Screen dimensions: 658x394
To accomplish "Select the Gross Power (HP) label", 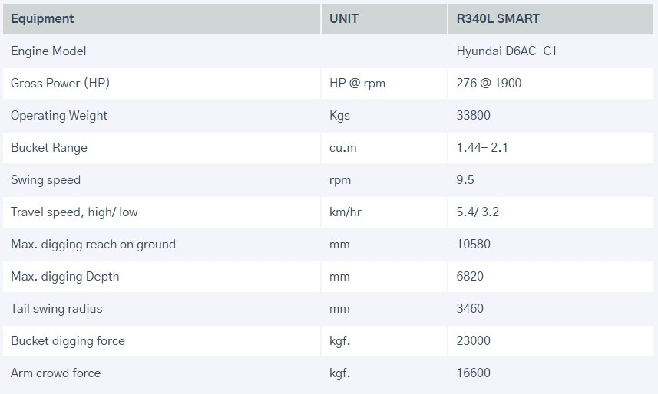I will [60, 84].
